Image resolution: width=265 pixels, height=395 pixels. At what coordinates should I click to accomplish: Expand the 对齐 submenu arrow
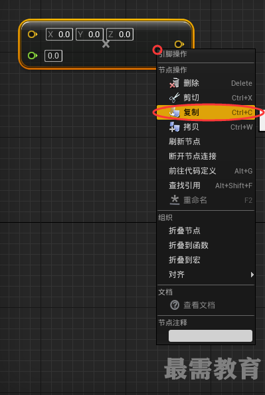252,275
